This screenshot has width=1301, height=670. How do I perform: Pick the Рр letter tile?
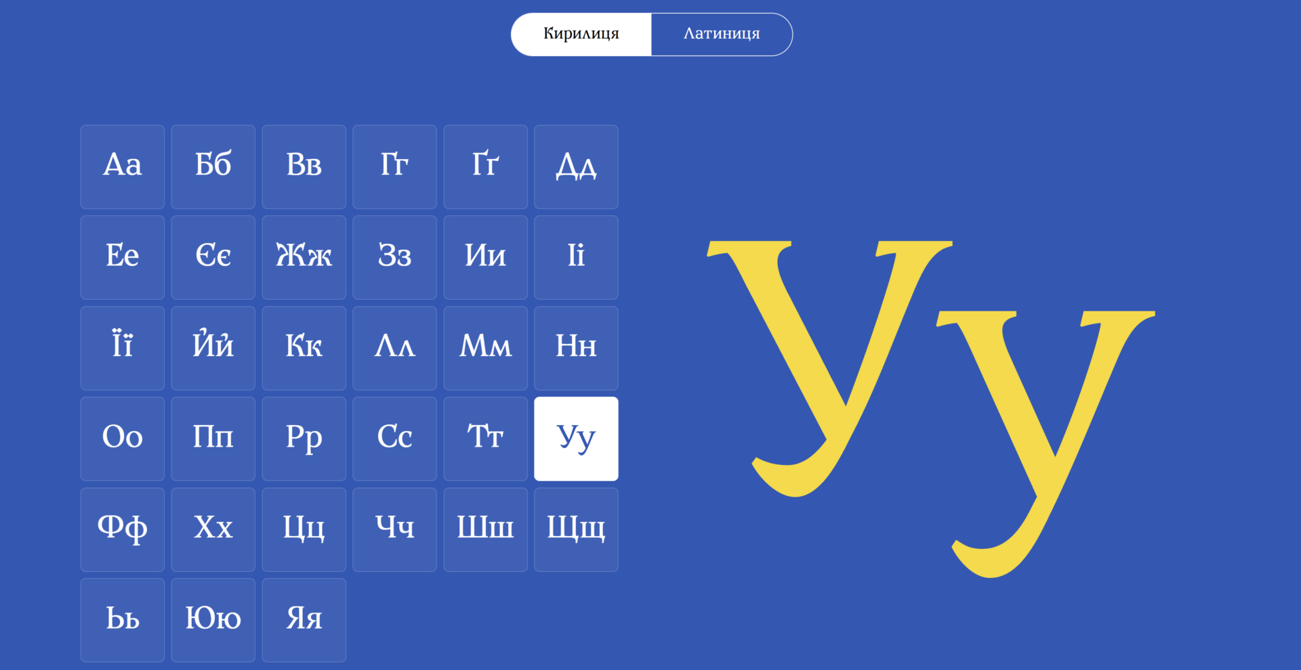tap(304, 439)
